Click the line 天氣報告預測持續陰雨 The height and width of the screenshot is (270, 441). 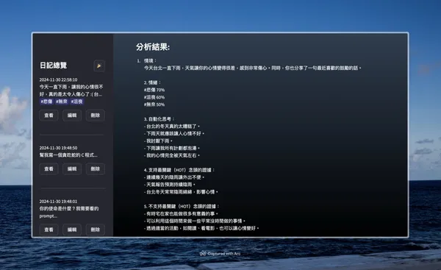pyautogui.click(x=169, y=185)
